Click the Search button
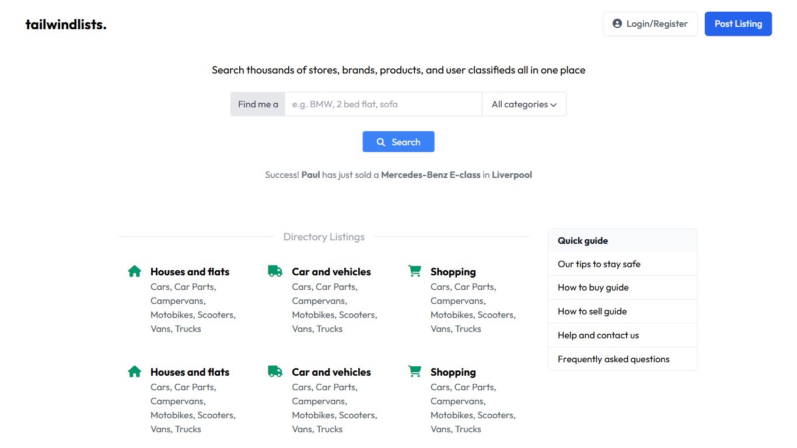Image resolution: width=797 pixels, height=448 pixels. coord(398,142)
